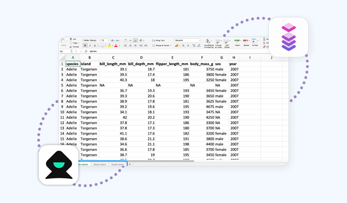This screenshot has height=203, width=347.
Task: Click the increase decimal icon
Action: (194, 46)
